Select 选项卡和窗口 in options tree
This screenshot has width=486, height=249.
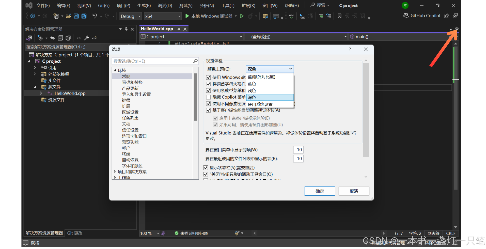coord(134,136)
